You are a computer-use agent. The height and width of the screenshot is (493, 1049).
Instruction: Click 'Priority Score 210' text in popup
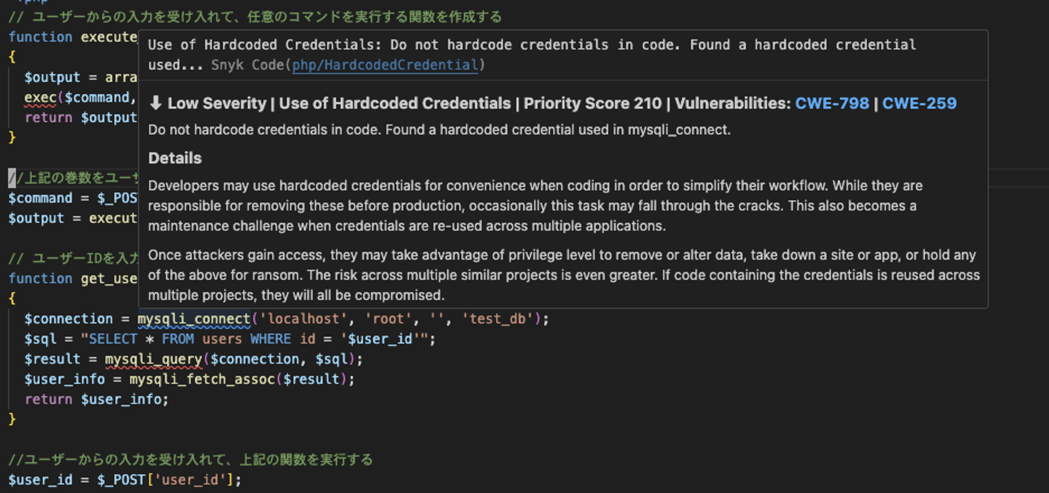[593, 103]
